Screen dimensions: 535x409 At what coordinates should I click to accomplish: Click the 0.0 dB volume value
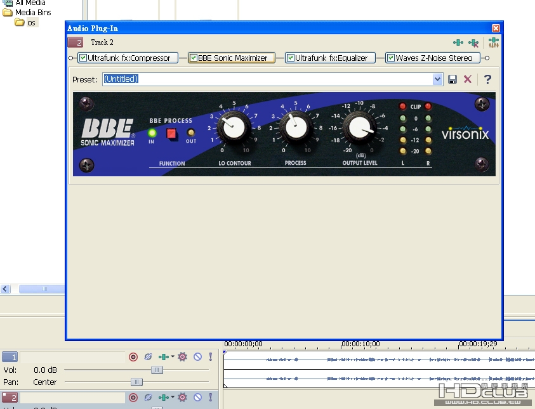(45, 370)
